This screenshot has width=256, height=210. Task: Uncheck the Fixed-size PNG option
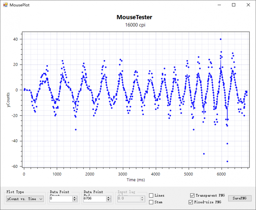(191, 202)
